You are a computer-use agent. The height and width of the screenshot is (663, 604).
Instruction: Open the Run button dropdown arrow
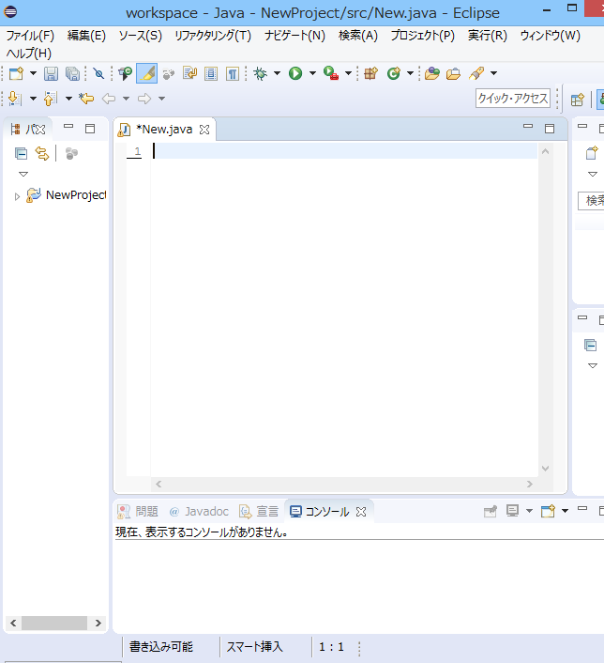coord(311,73)
